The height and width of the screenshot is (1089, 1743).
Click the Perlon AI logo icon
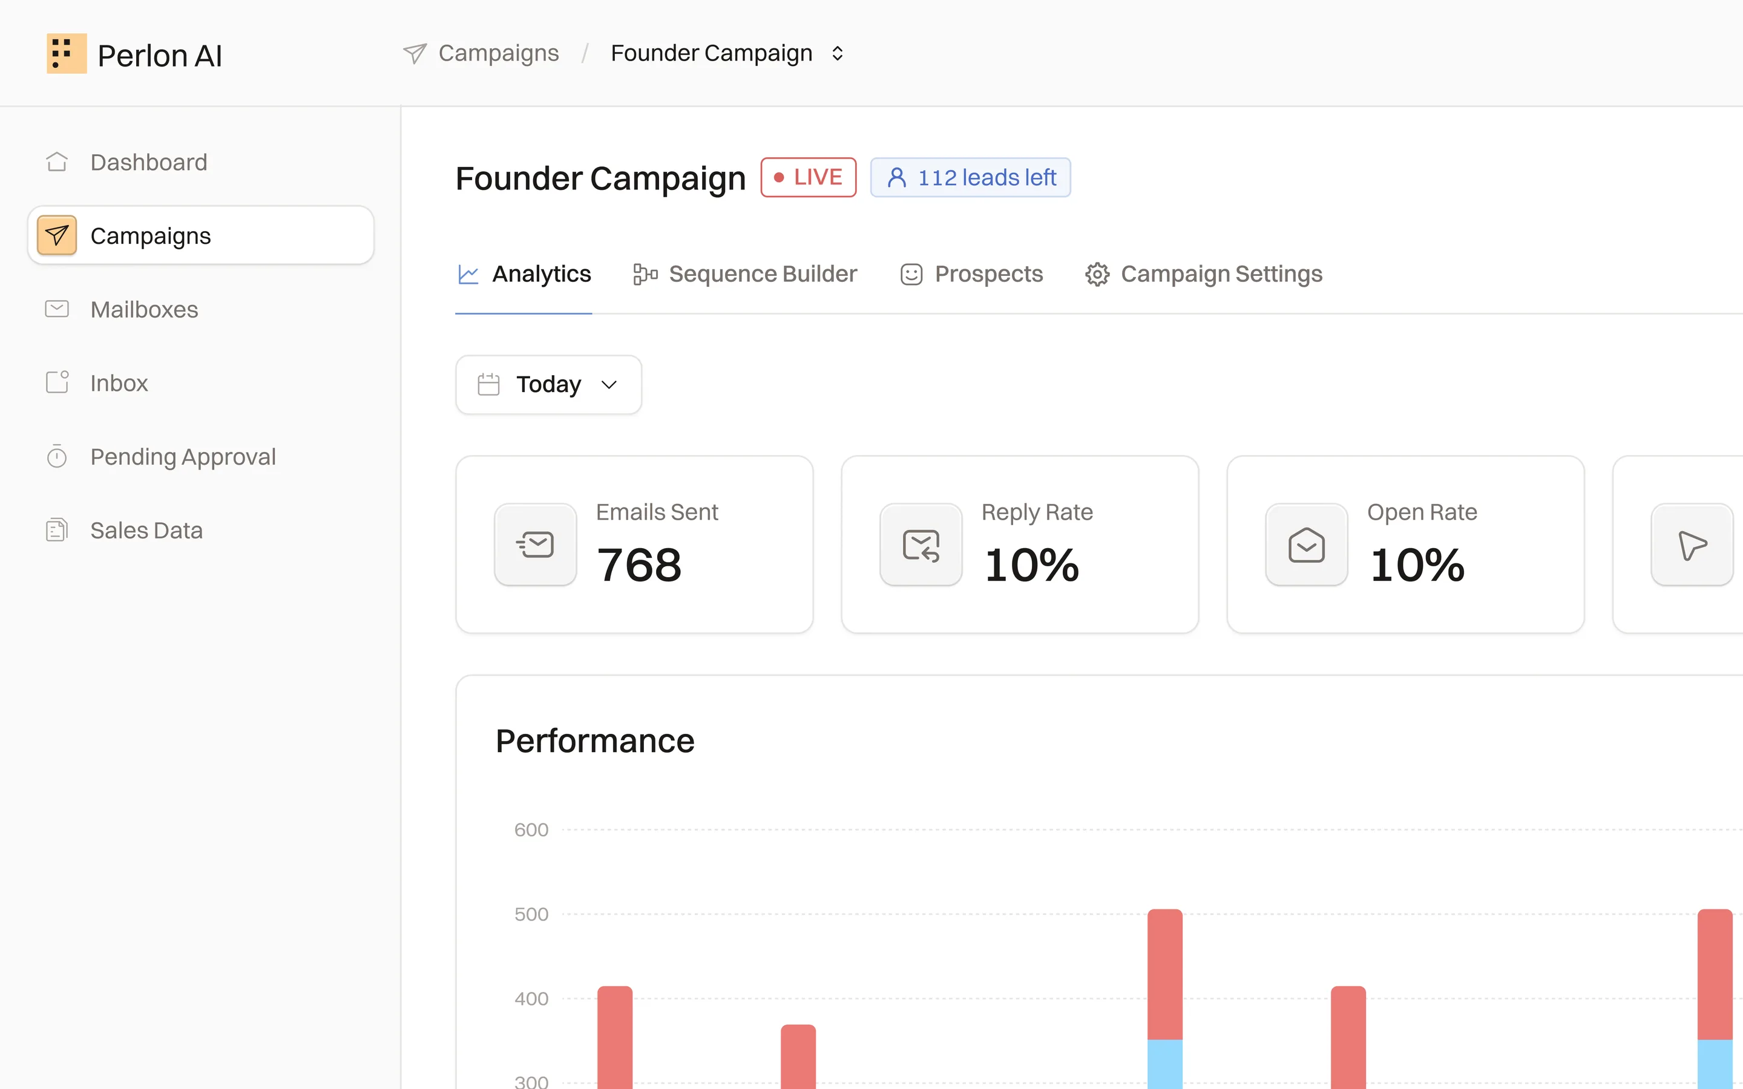click(66, 53)
